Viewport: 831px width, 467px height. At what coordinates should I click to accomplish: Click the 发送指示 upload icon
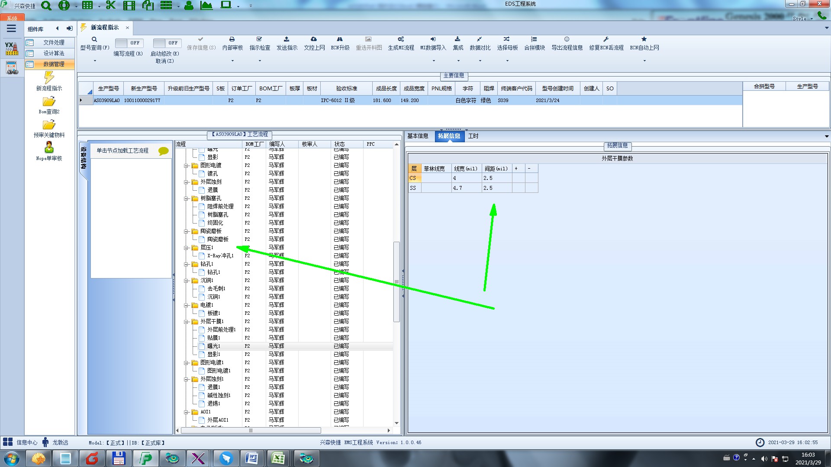tap(287, 39)
